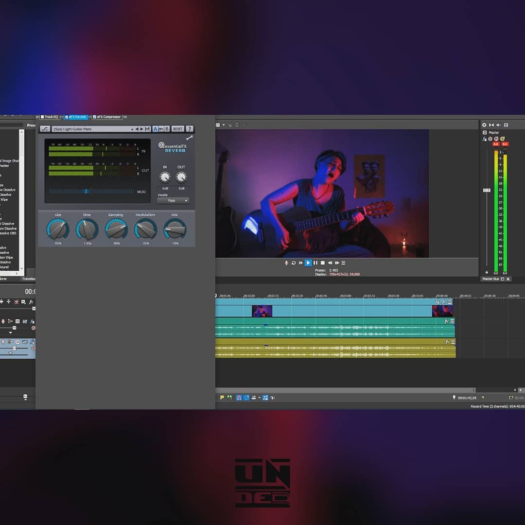Click the plugin help question mark button
Image resolution: width=525 pixels, height=525 pixels.
[190, 128]
